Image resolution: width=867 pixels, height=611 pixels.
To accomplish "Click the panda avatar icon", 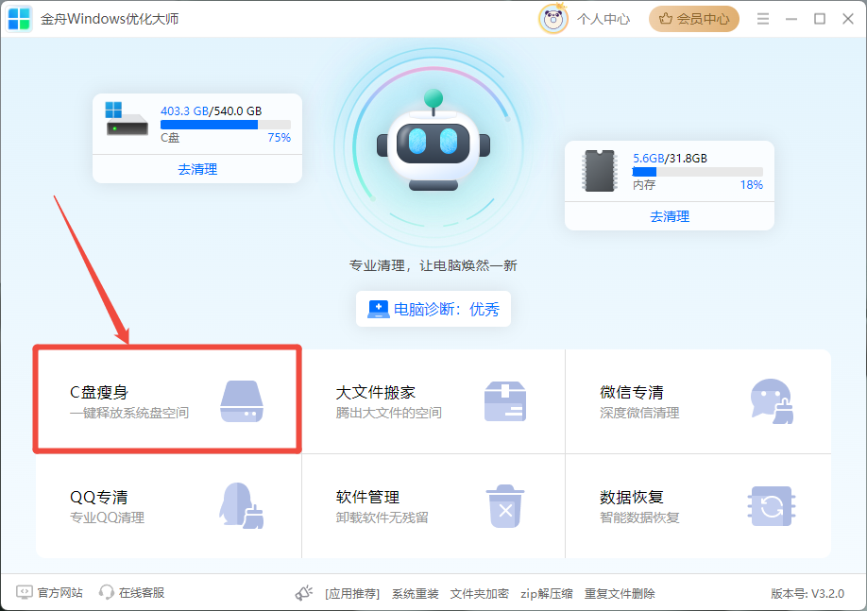I will click(552, 19).
